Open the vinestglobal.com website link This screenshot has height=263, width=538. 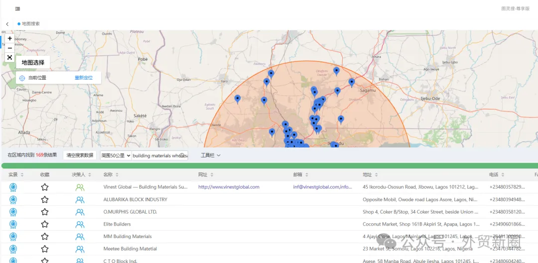pos(229,187)
